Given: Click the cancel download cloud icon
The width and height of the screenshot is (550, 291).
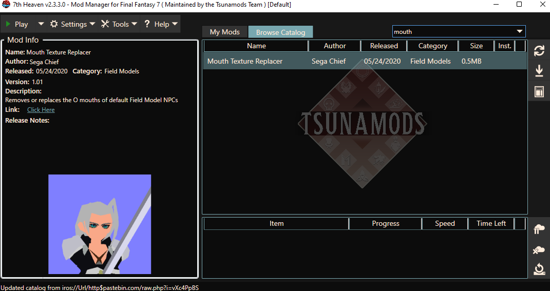Looking at the screenshot, I should click(x=539, y=249).
